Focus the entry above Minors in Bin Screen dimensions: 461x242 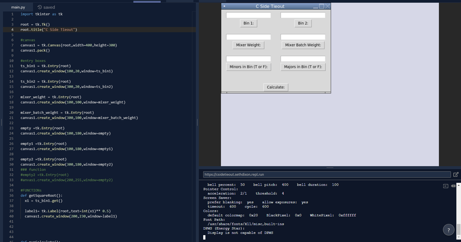coord(249,59)
